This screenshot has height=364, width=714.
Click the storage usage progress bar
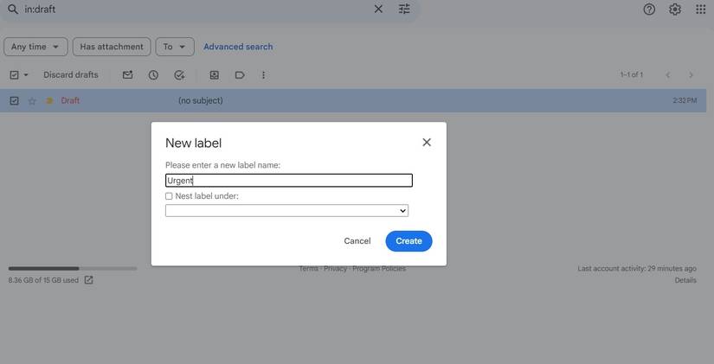point(73,268)
